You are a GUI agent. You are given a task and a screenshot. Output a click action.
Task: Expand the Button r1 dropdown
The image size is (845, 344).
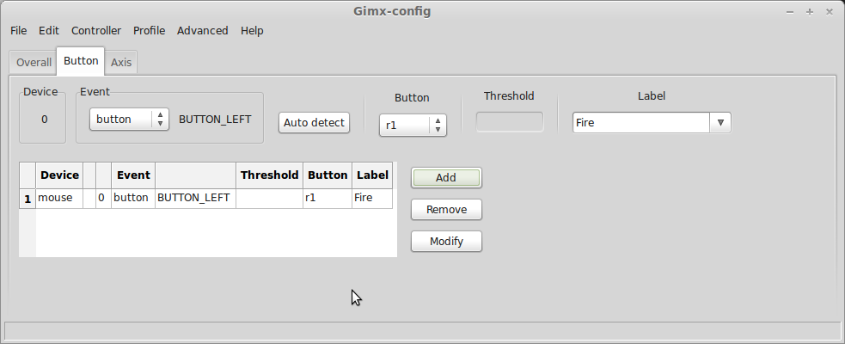413,125
